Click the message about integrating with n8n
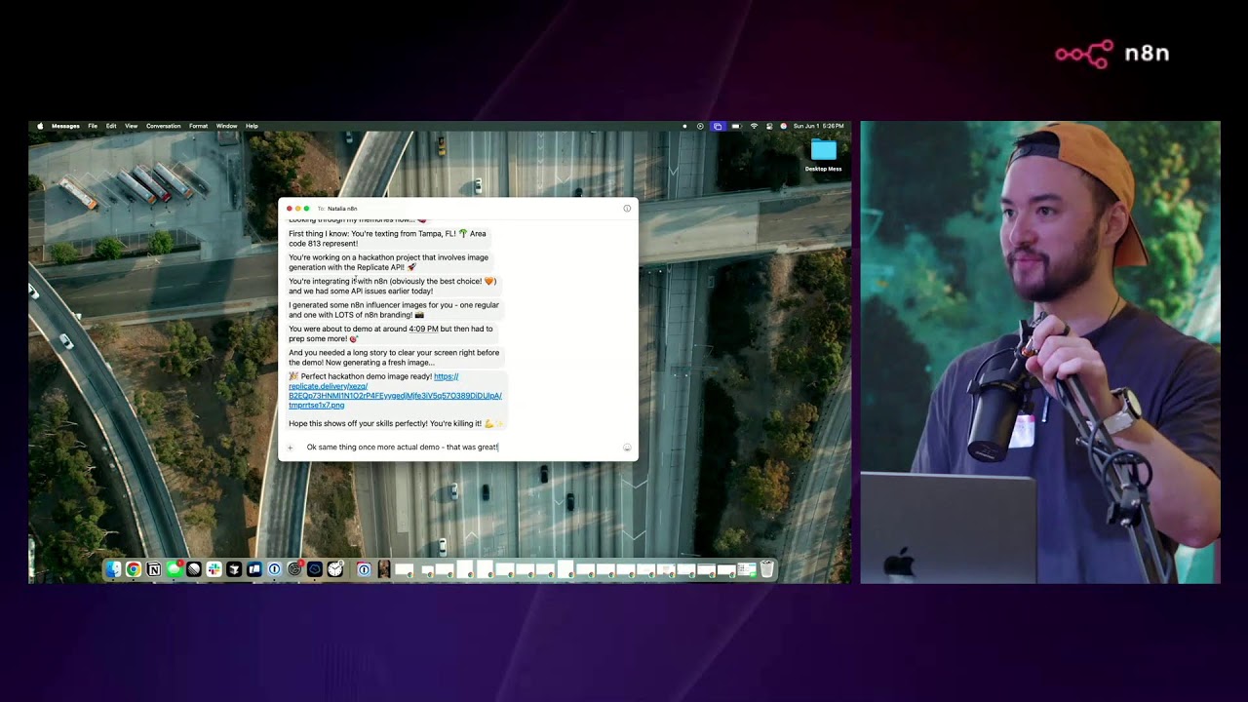Image resolution: width=1248 pixels, height=702 pixels. (x=392, y=286)
